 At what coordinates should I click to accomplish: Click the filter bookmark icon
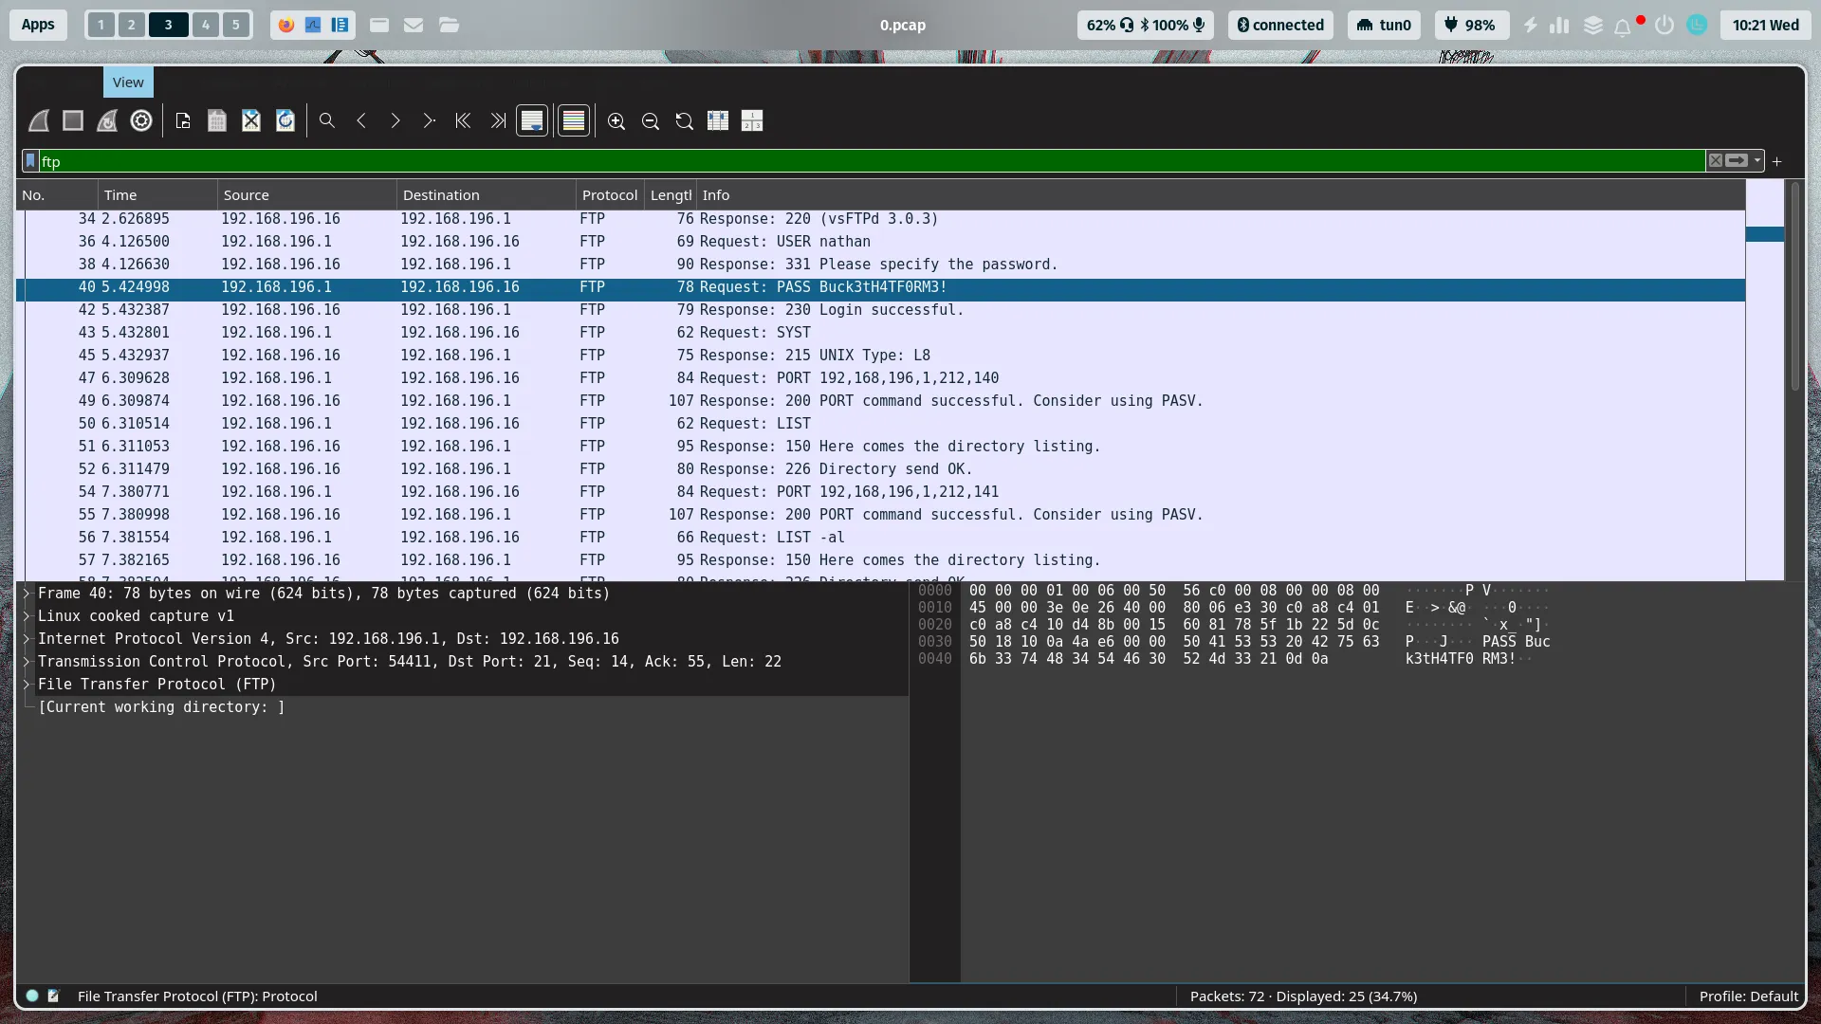click(31, 161)
